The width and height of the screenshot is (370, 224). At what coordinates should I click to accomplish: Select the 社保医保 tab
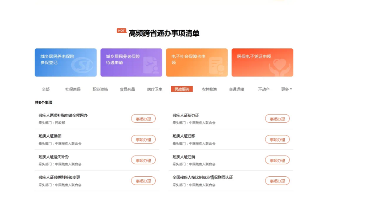pos(73,89)
